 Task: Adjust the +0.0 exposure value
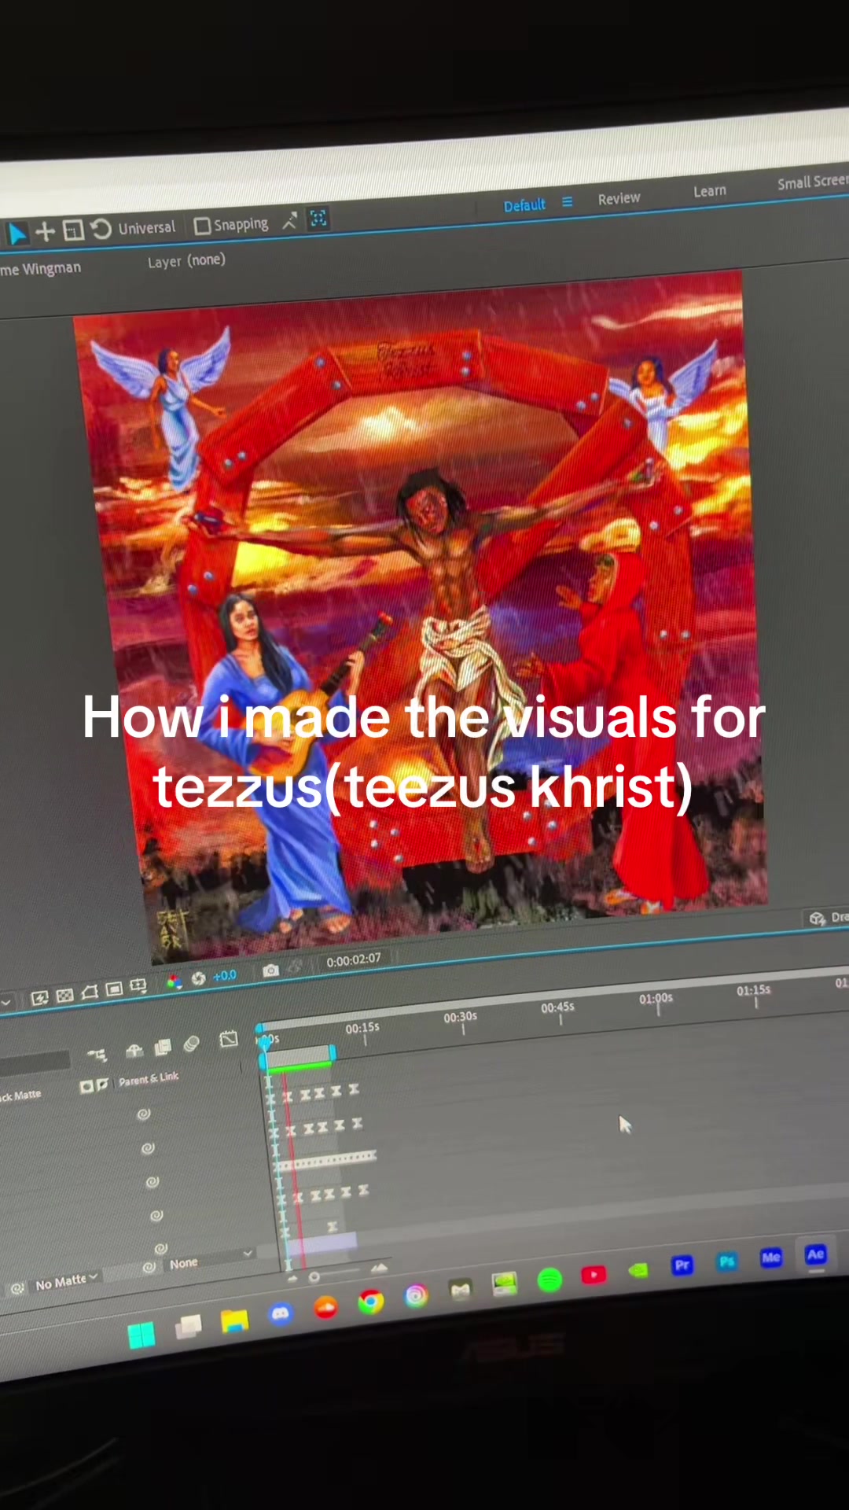coord(224,976)
